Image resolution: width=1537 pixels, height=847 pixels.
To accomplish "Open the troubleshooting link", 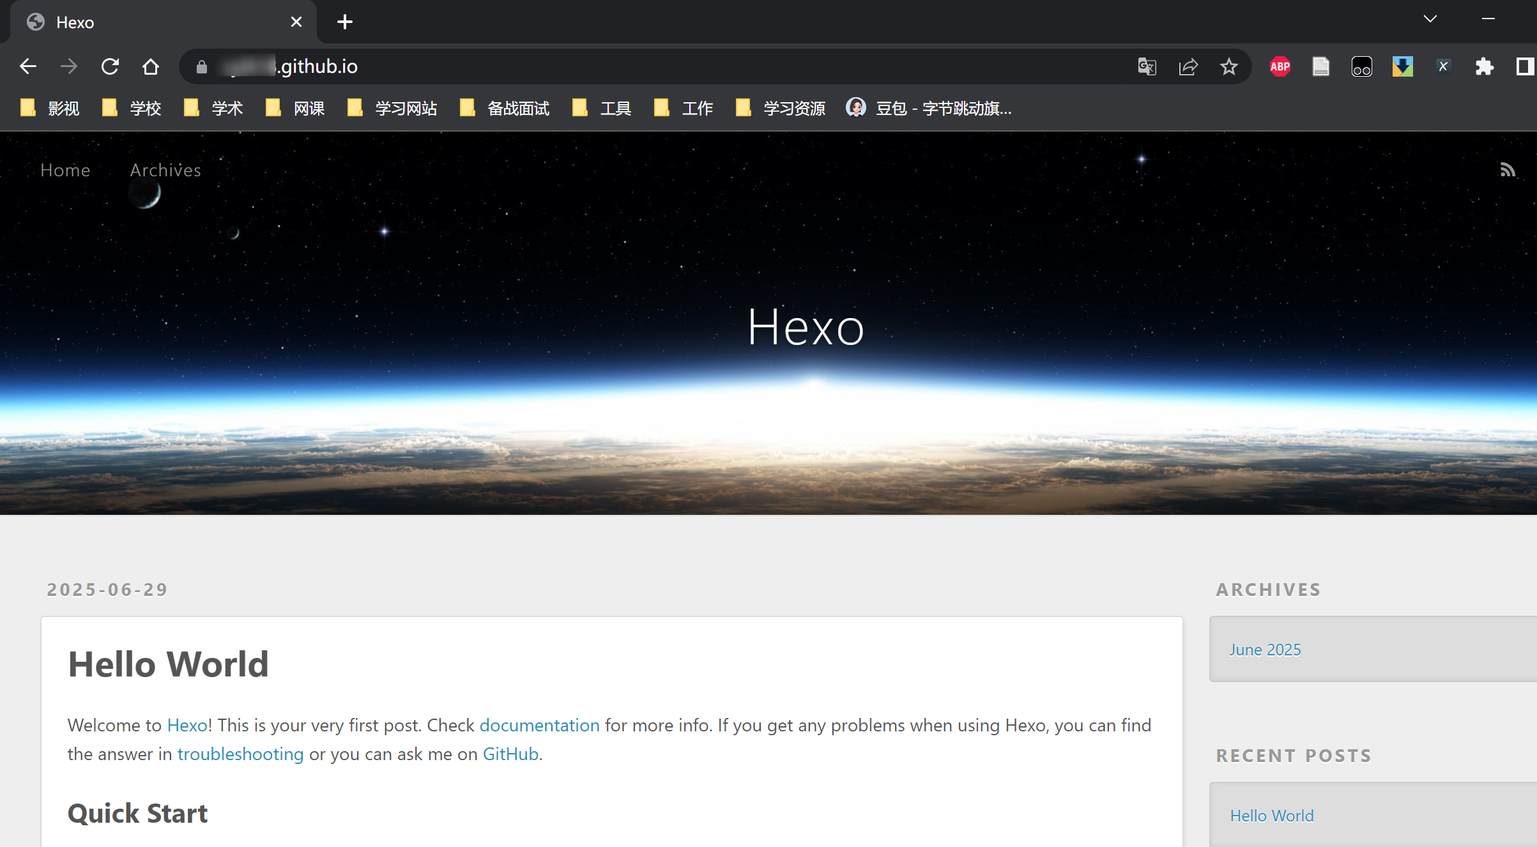I will pos(240,754).
